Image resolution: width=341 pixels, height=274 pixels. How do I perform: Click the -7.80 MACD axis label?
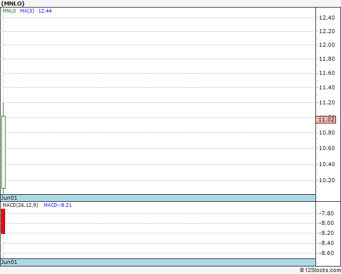(326, 213)
